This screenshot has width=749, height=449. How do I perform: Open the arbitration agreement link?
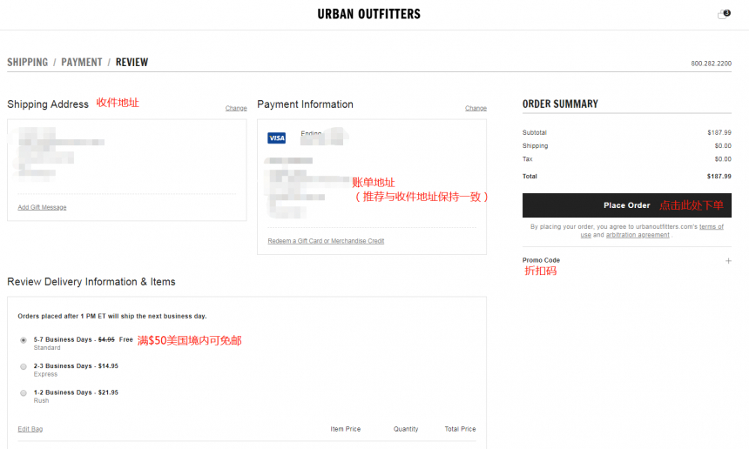(x=638, y=235)
